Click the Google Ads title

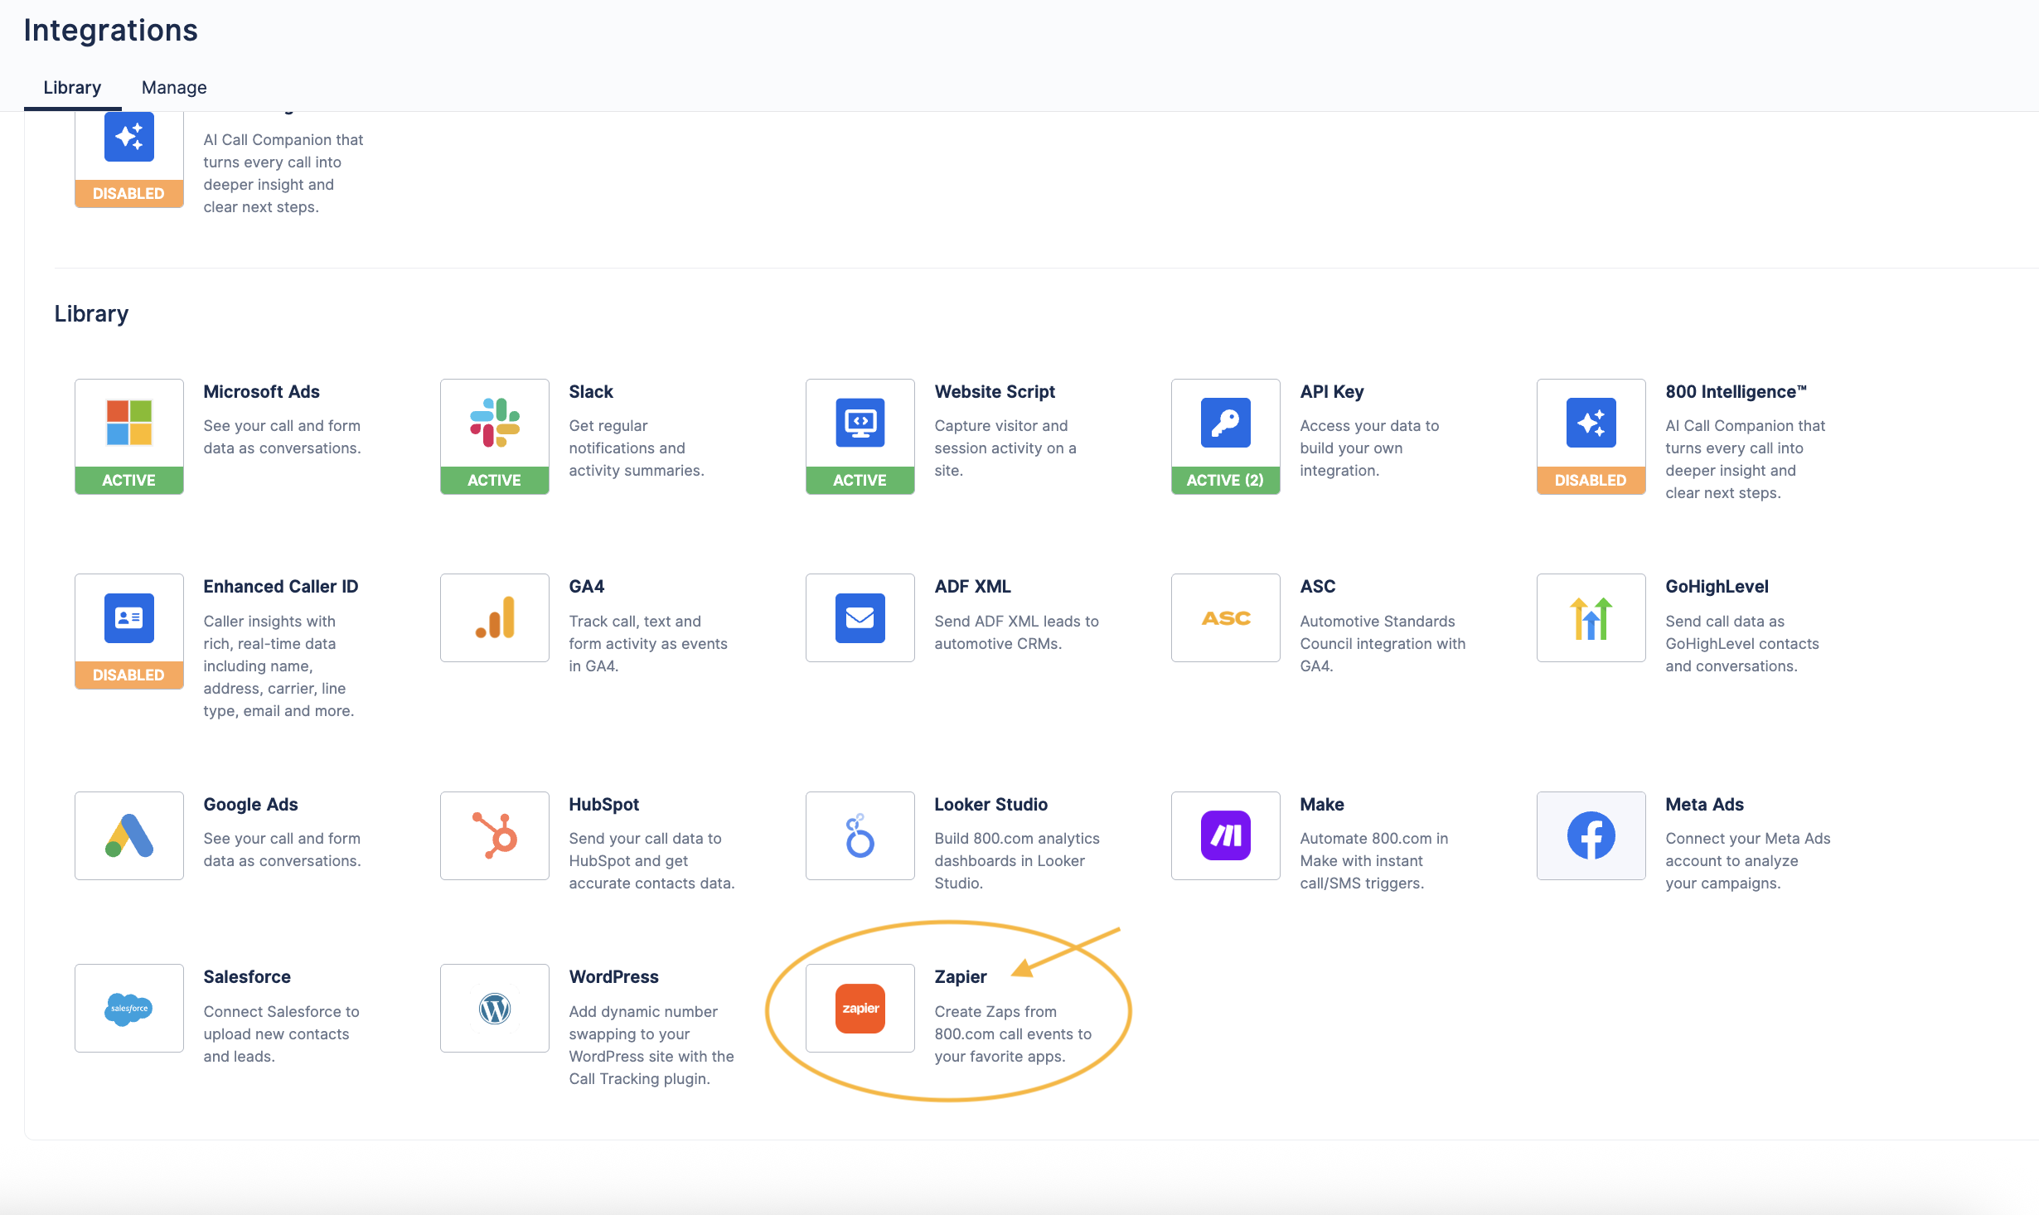coord(251,805)
